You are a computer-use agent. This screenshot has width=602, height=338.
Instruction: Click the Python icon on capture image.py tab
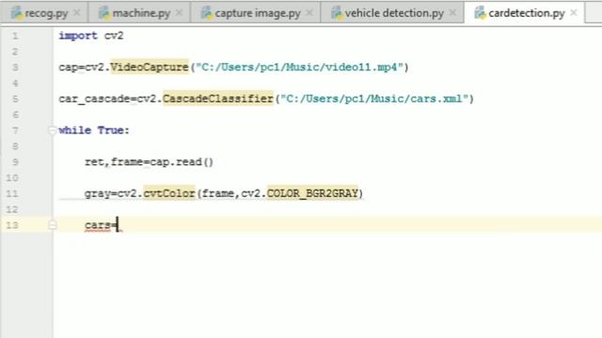(207, 13)
